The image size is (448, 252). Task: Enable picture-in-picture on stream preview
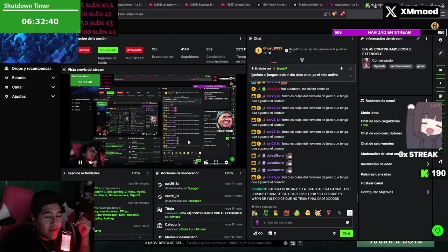pyautogui.click(x=196, y=162)
